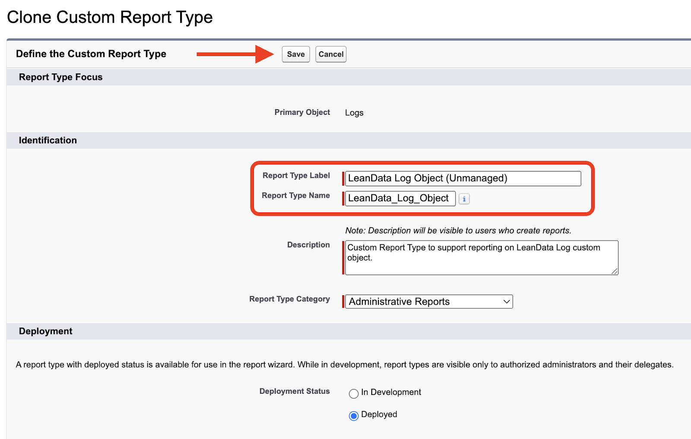Click the 'Report Type Category' field label

[x=289, y=299]
